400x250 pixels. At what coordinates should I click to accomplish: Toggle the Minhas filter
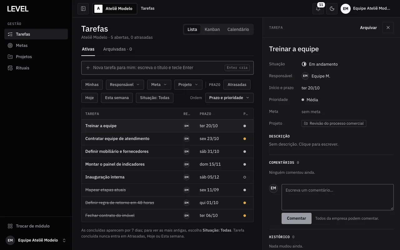(92, 85)
